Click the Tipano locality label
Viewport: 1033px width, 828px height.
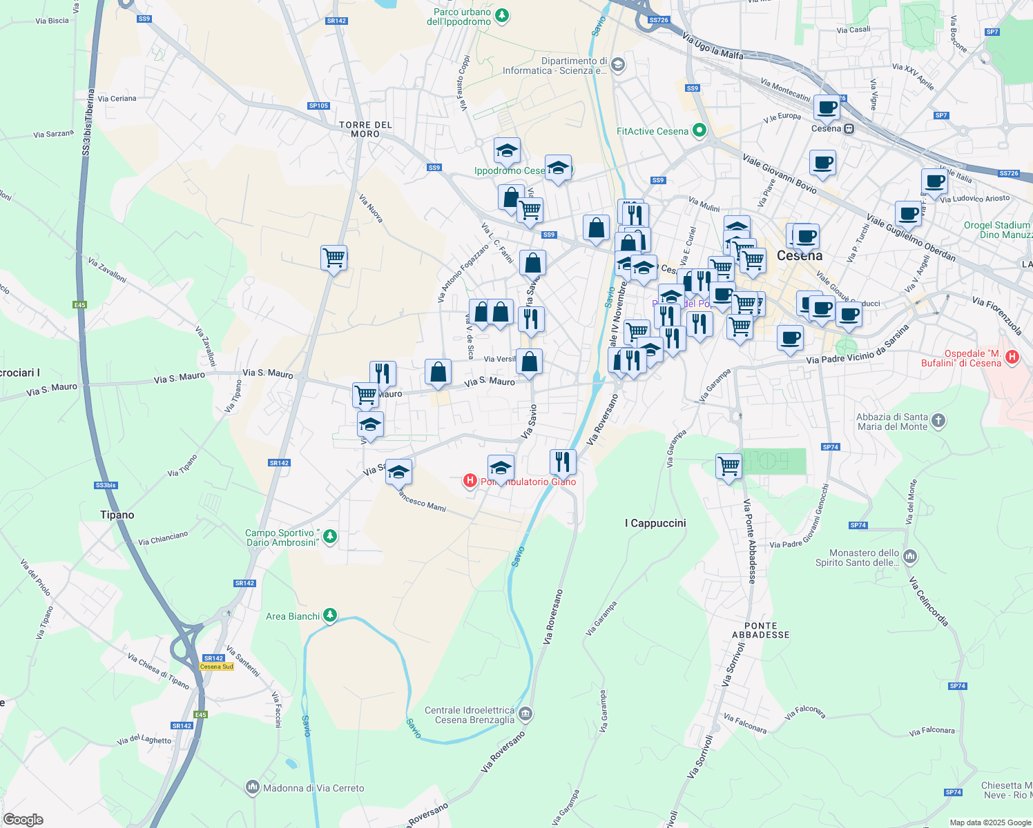click(x=117, y=515)
